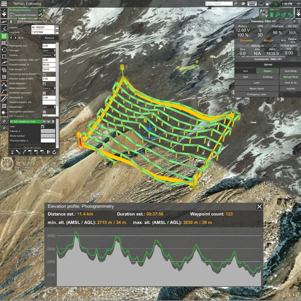Click the Return Home button

(x=257, y=88)
